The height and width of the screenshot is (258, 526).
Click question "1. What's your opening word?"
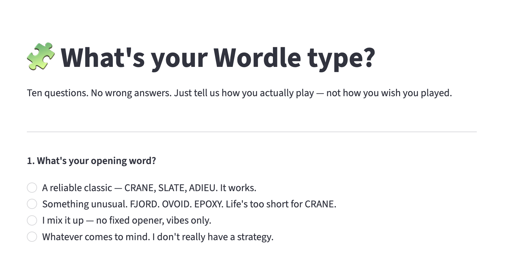[91, 161]
